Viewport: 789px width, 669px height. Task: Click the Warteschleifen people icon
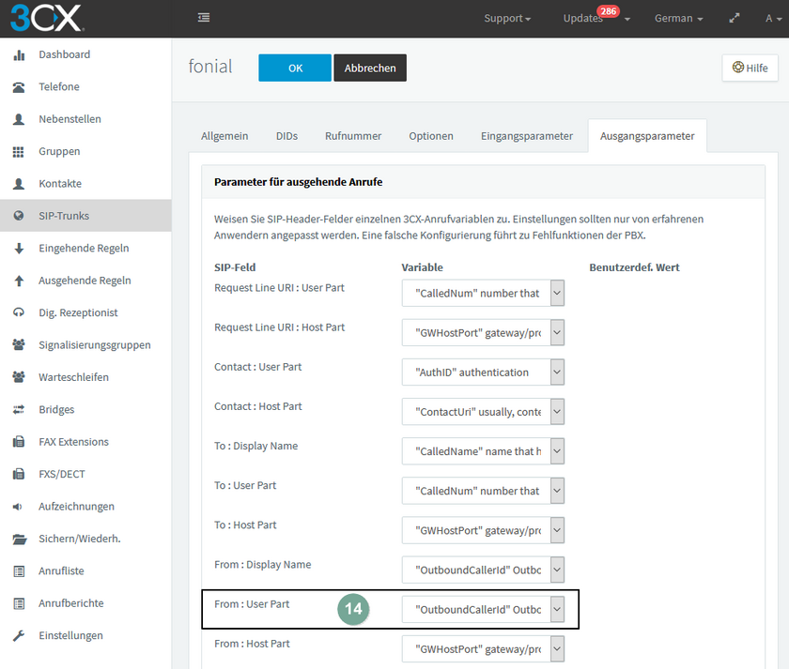[x=19, y=377]
